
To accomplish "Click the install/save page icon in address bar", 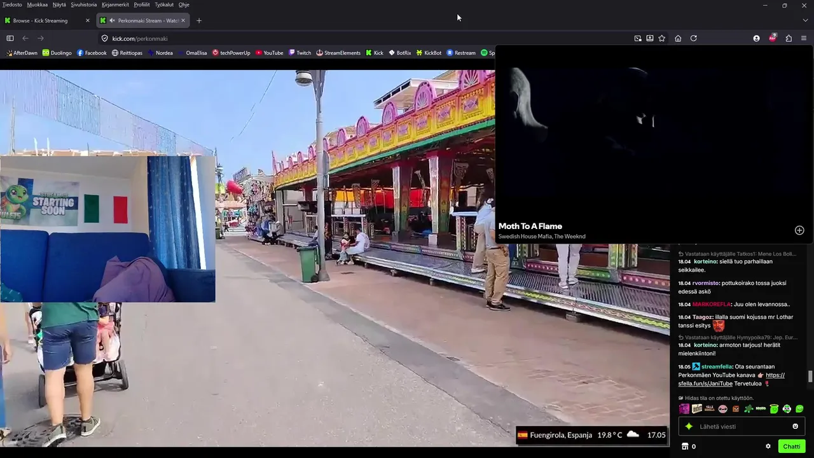I will (650, 38).
